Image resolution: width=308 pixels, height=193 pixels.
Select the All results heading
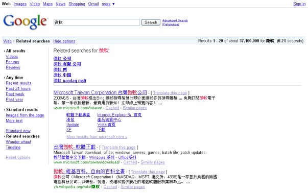click(x=15, y=51)
